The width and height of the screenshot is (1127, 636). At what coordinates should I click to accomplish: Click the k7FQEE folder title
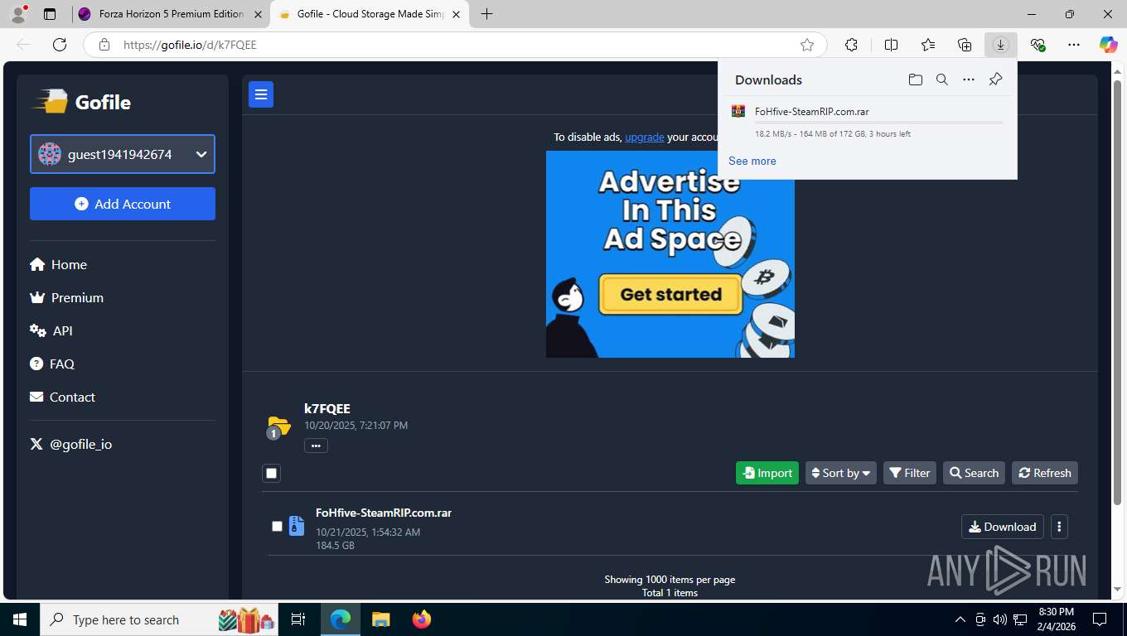[327, 408]
